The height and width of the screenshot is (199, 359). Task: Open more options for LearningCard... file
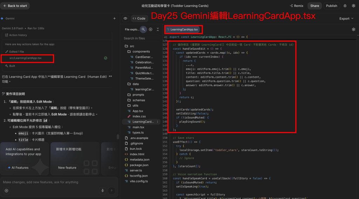157,122
